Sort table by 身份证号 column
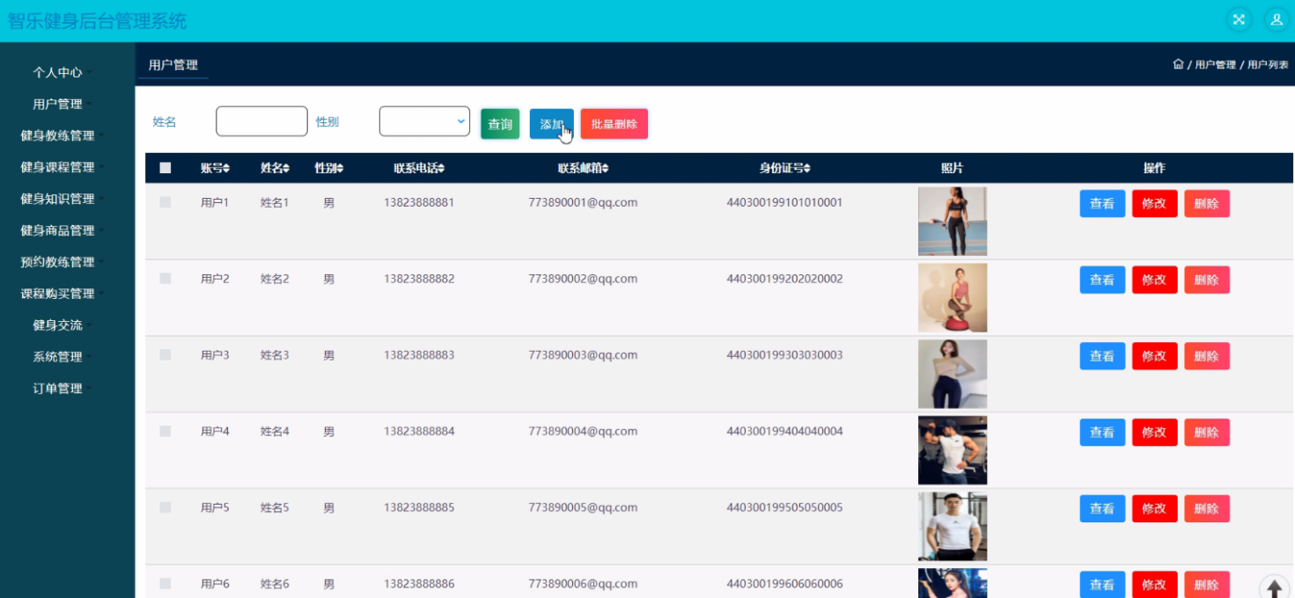Viewport: 1295px width, 598px height. click(x=784, y=168)
